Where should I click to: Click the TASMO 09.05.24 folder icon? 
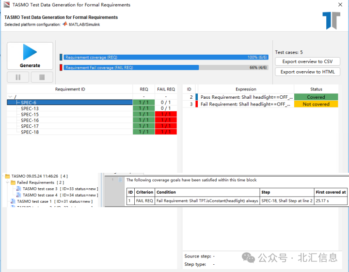point(8,176)
